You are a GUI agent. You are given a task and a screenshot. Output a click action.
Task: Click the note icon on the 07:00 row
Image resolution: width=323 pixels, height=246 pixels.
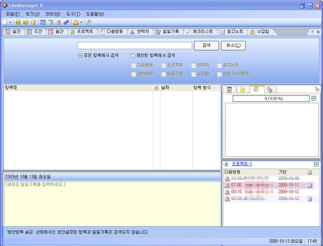point(310,186)
